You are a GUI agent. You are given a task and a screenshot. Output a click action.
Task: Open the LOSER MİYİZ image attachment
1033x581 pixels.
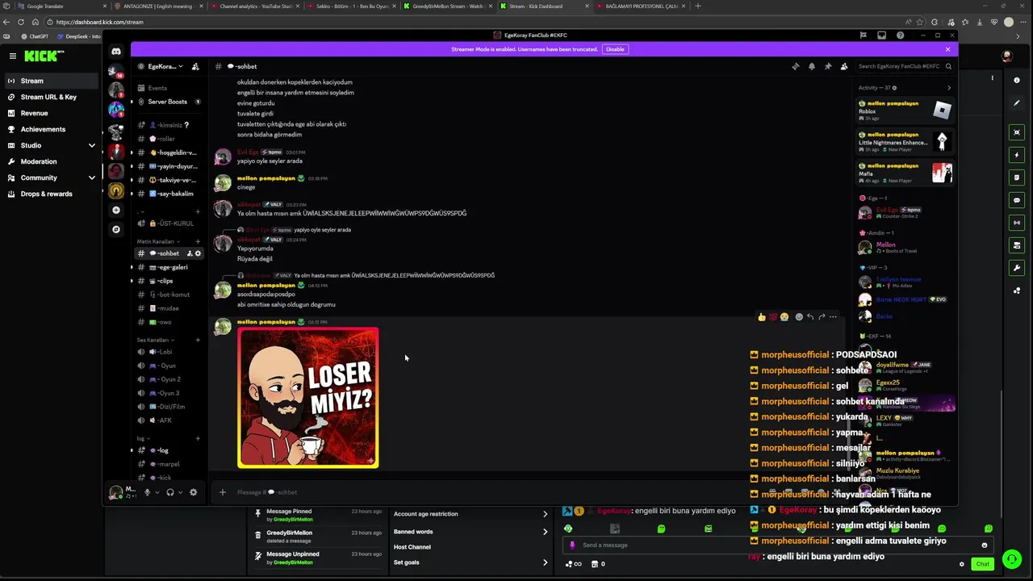tap(307, 398)
